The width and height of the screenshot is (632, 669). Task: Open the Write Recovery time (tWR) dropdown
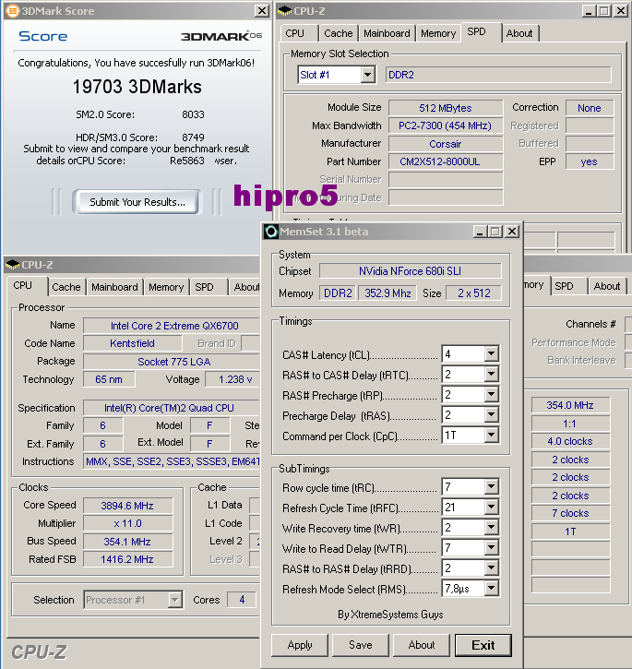click(x=491, y=527)
